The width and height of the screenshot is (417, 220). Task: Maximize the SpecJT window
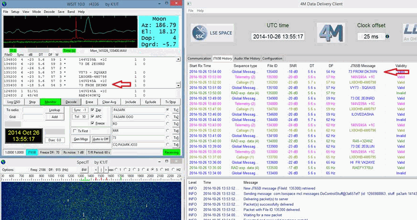click(x=167, y=161)
